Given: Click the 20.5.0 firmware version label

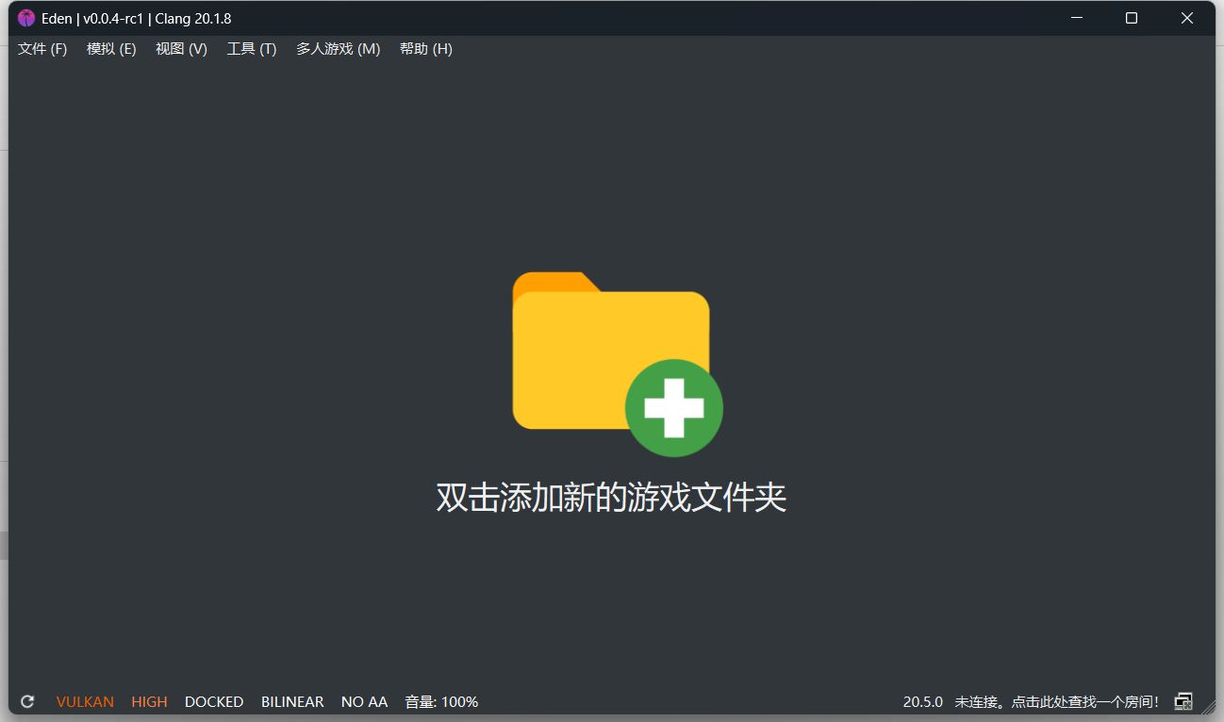Looking at the screenshot, I should [922, 702].
